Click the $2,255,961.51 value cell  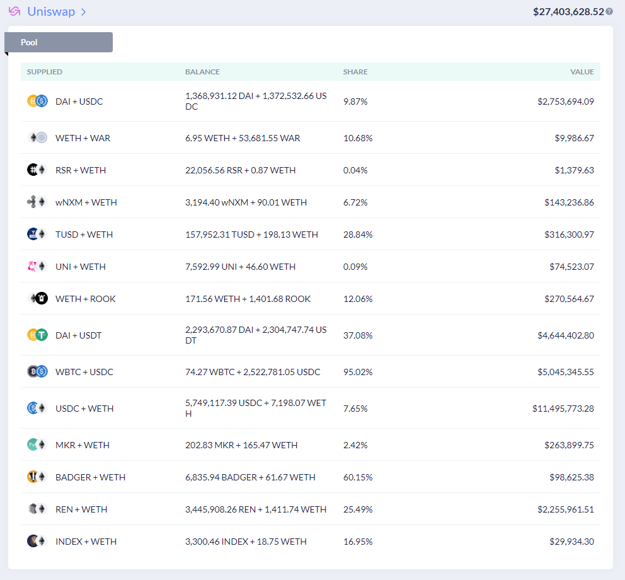click(566, 509)
